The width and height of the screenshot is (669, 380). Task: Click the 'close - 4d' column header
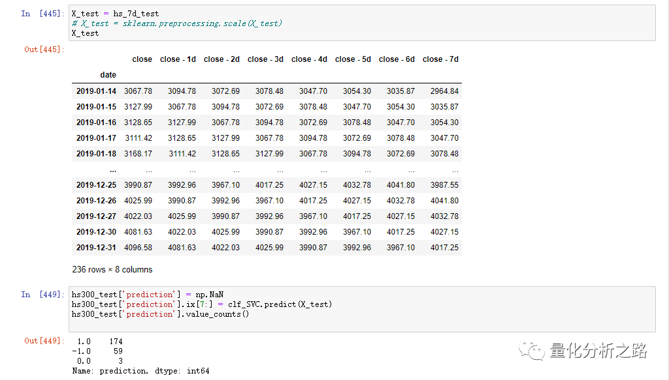(x=309, y=59)
